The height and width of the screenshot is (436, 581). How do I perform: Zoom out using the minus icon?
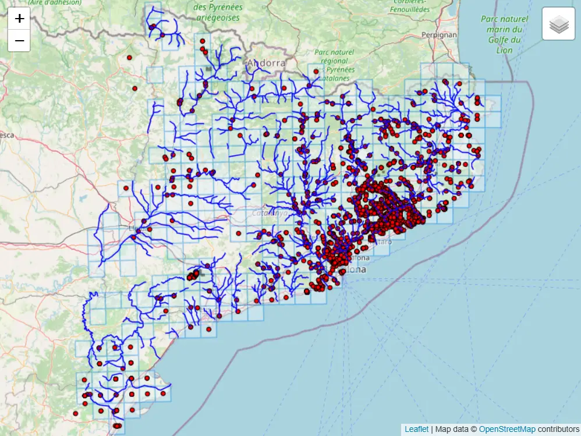click(19, 40)
